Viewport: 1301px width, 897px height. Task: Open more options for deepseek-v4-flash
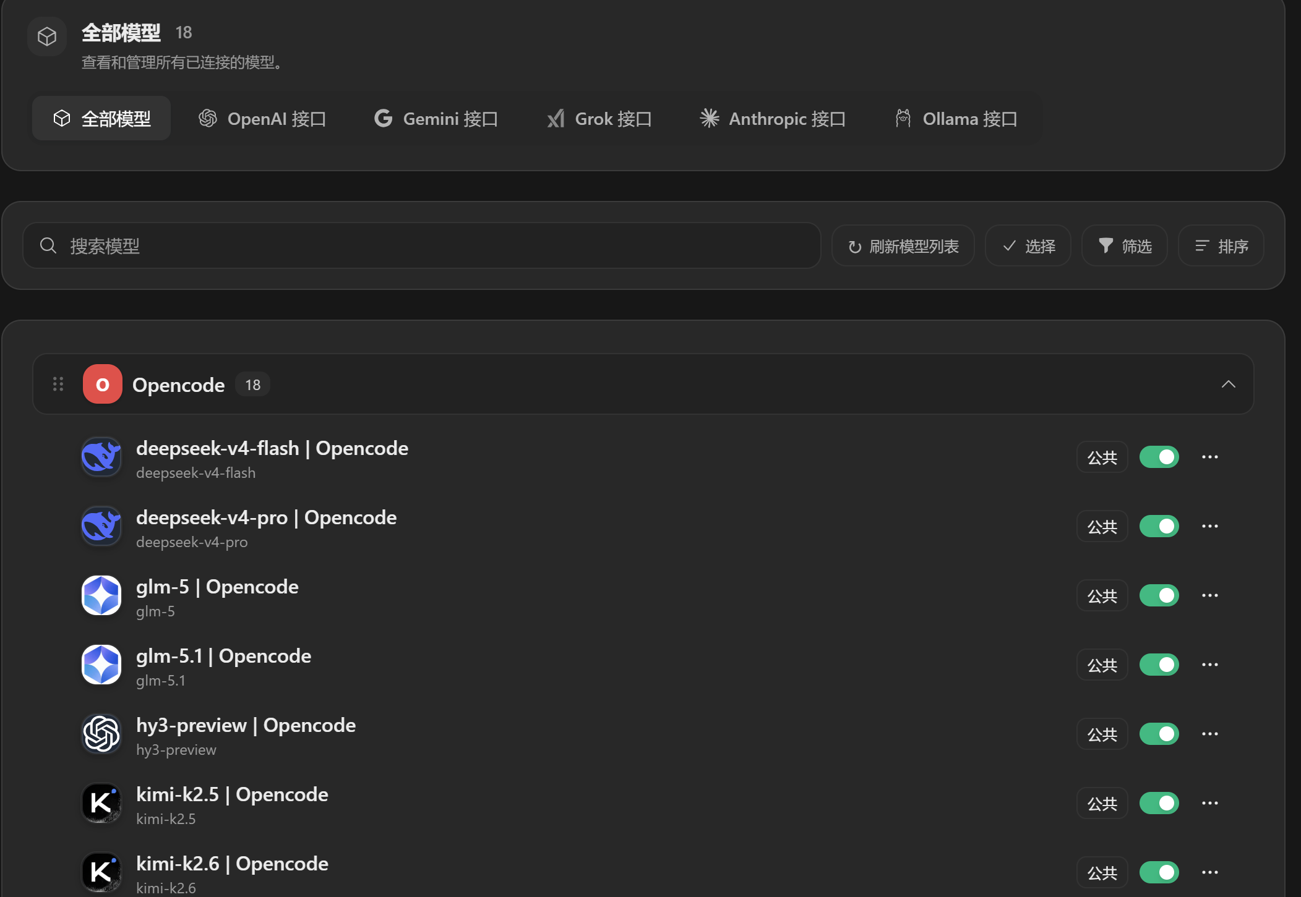[1210, 457]
